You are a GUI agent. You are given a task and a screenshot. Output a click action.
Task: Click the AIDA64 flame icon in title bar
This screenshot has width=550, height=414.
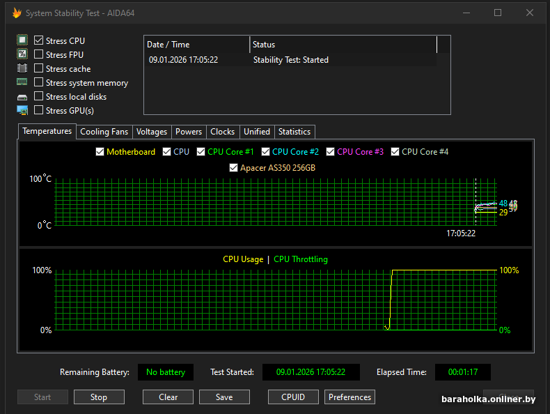[17, 13]
